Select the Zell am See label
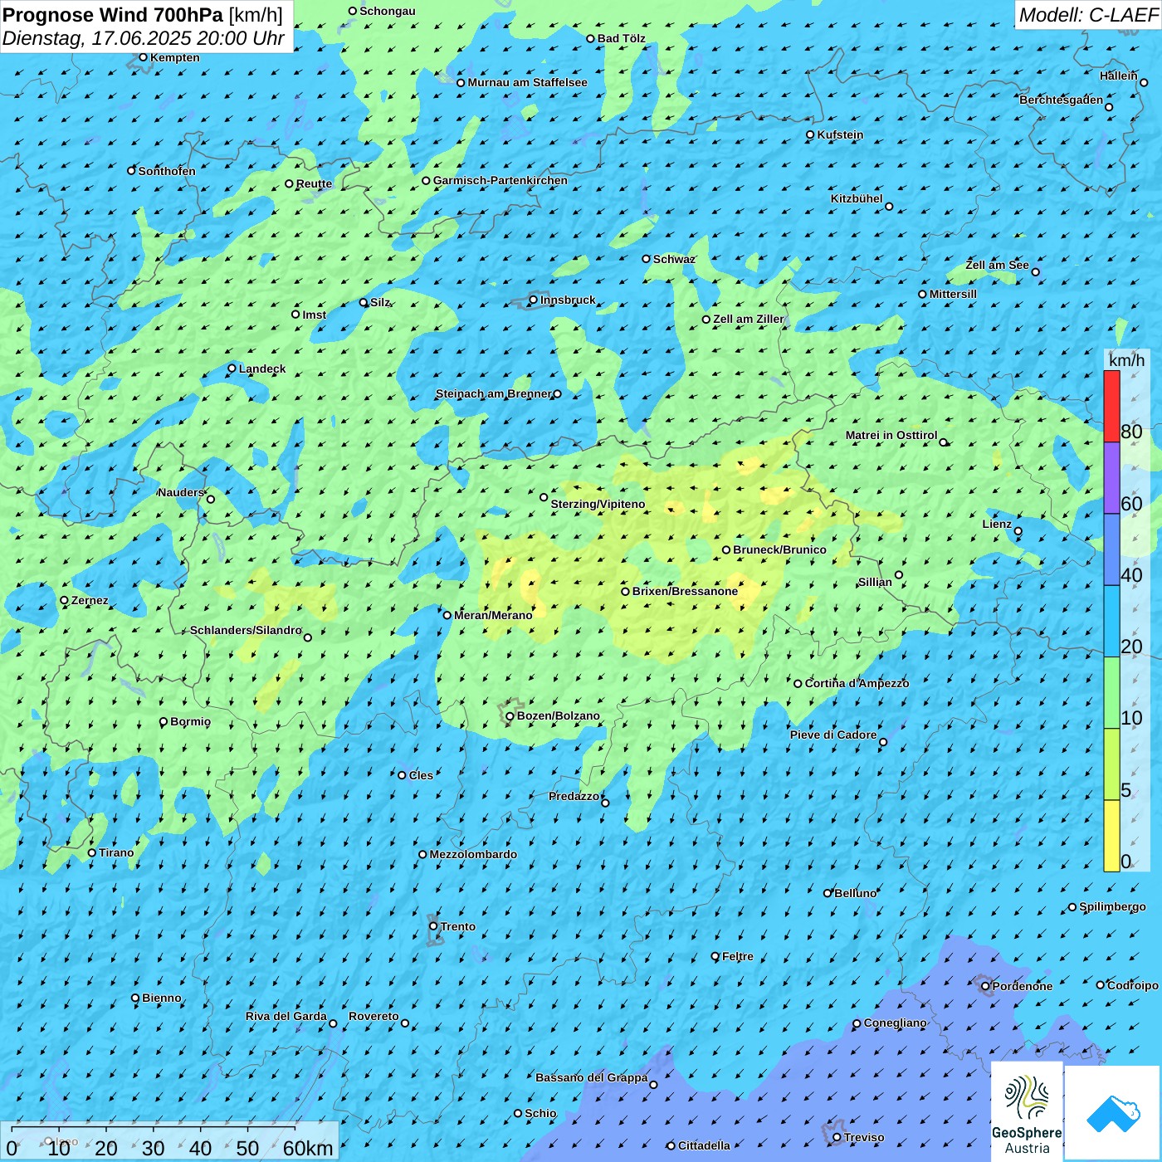 [997, 265]
